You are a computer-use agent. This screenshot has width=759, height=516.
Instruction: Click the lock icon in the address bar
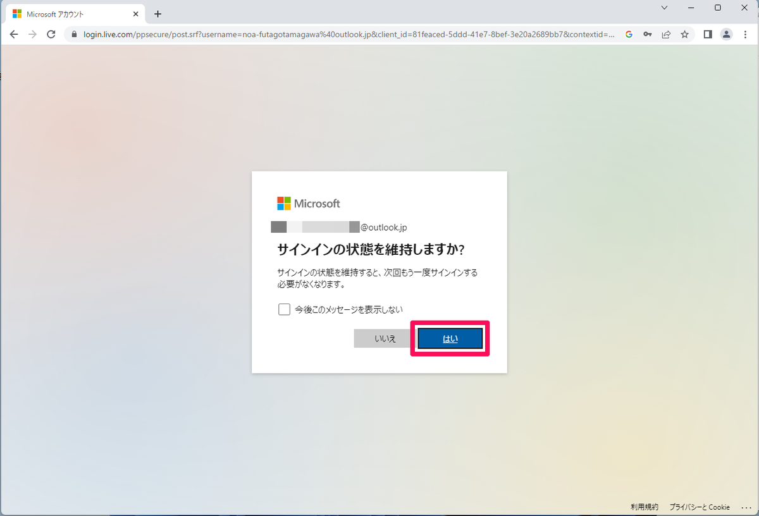[75, 34]
